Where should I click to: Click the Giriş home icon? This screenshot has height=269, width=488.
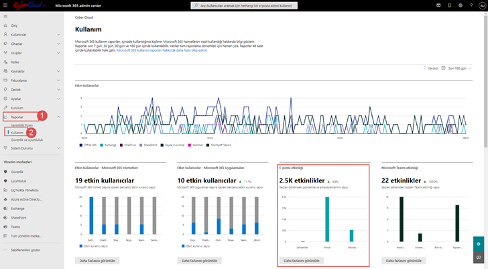click(5, 25)
